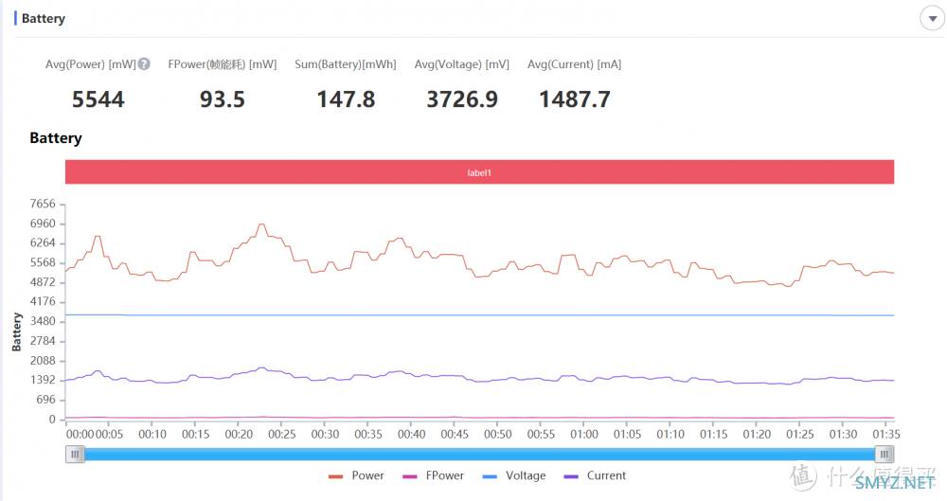
Task: Toggle the FPower series in legend
Action: click(x=433, y=476)
